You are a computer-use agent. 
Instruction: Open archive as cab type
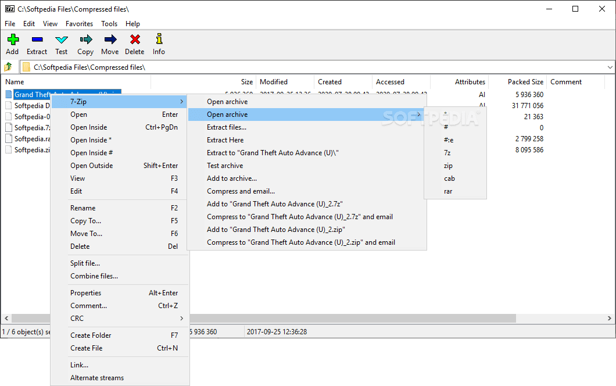click(x=456, y=178)
